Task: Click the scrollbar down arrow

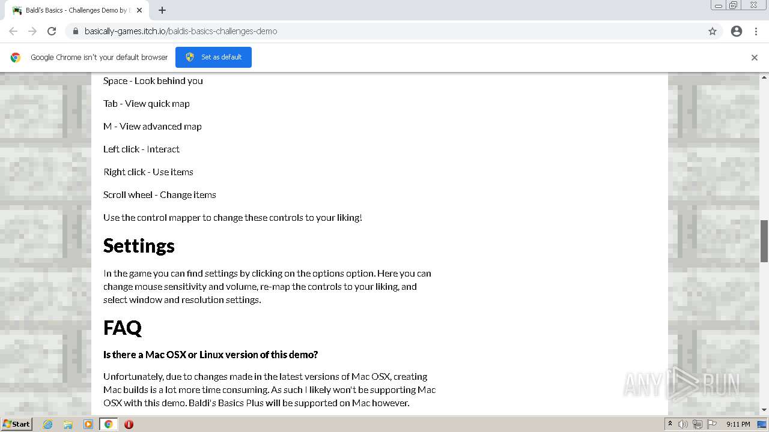Action: (764, 410)
